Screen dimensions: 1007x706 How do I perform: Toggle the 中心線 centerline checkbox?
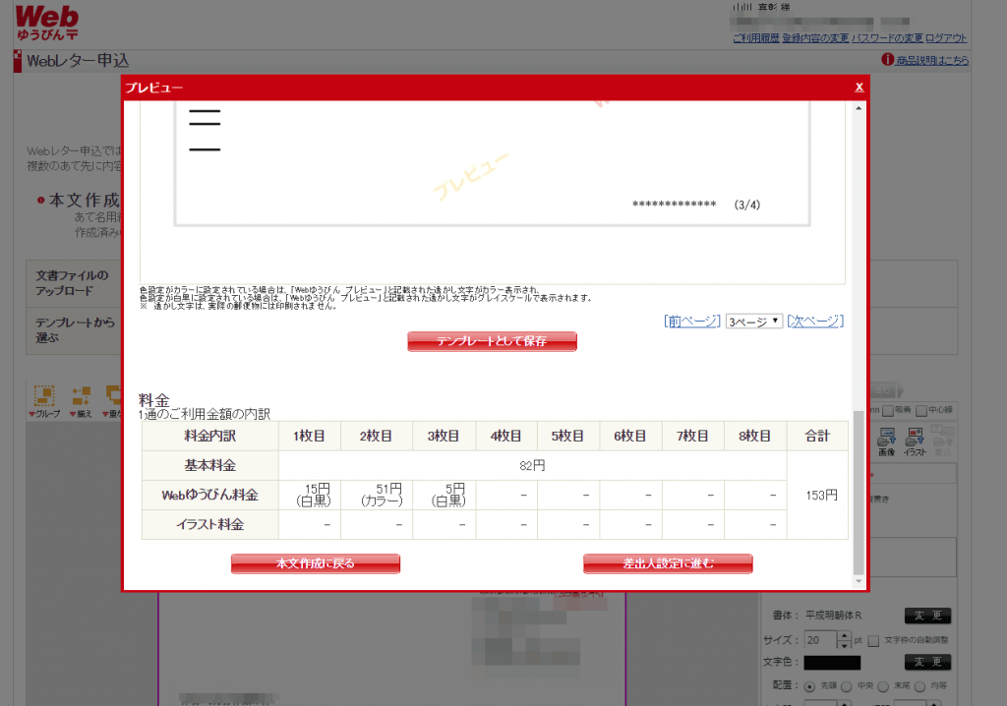[920, 410]
